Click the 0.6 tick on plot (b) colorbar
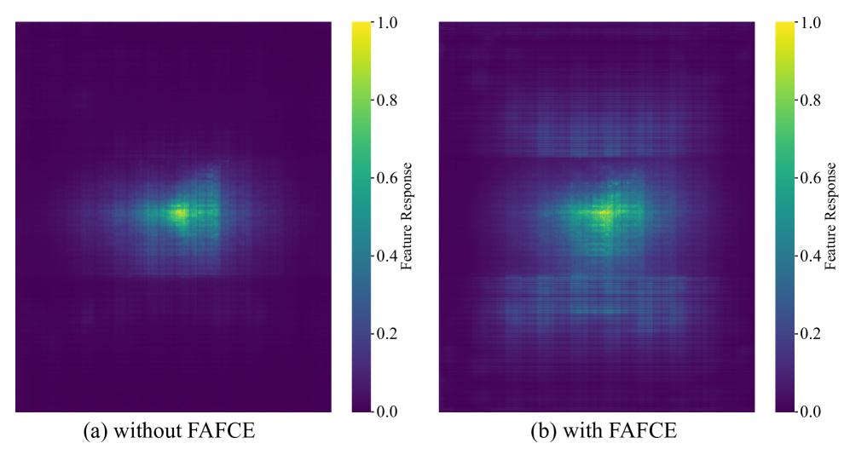Screen dimensions: 850x449 point(811,178)
